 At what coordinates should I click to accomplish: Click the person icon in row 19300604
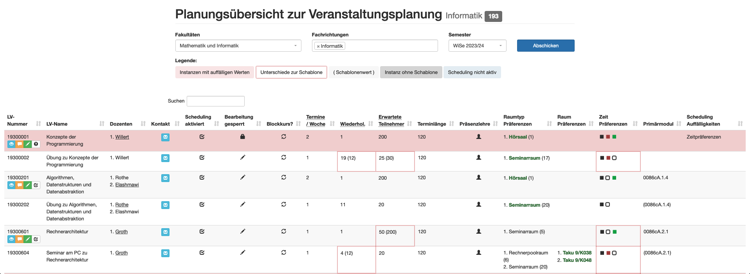click(478, 252)
